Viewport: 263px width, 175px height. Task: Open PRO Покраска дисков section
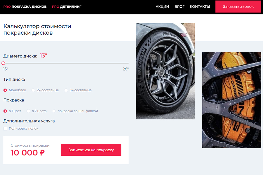[x=25, y=6]
